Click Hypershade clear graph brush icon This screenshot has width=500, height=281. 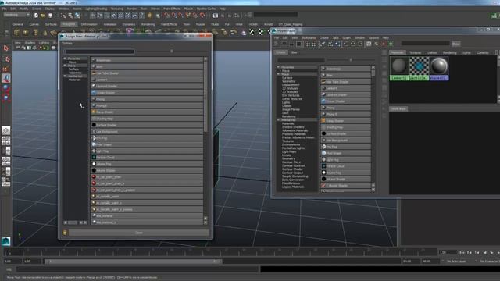point(323,44)
